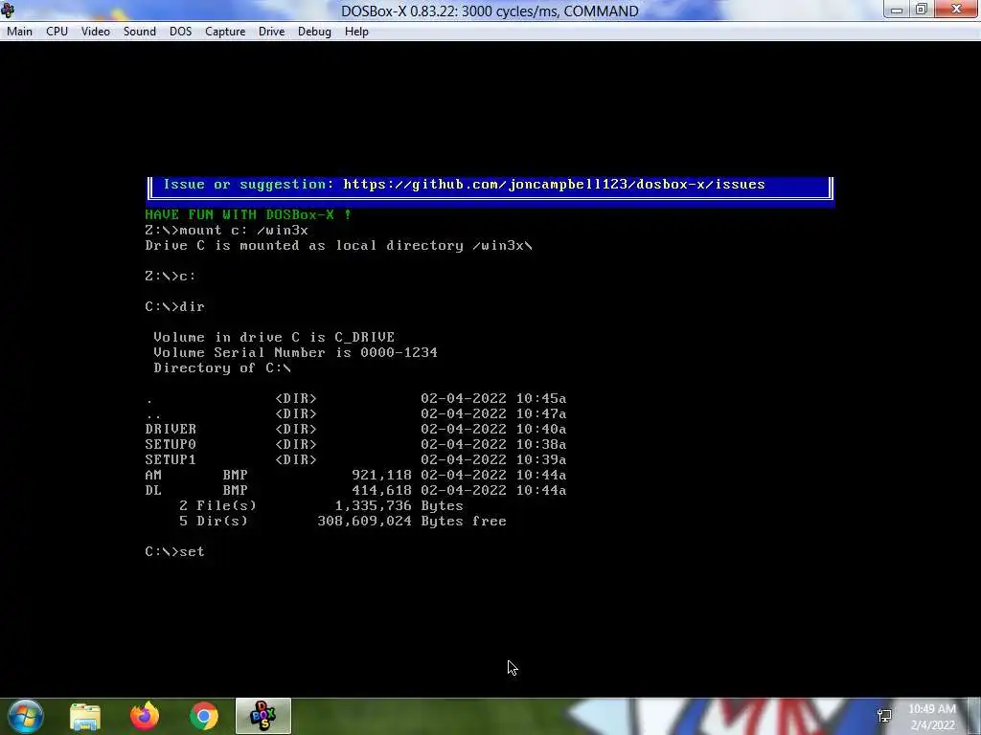Click the DOSBox-X title bar app icon
This screenshot has height=735, width=981.
click(8, 10)
